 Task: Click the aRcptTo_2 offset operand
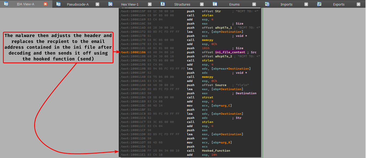[x=224, y=56]
